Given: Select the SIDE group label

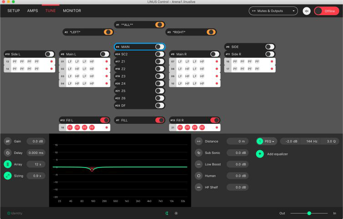Looking at the screenshot, I should 235,47.
